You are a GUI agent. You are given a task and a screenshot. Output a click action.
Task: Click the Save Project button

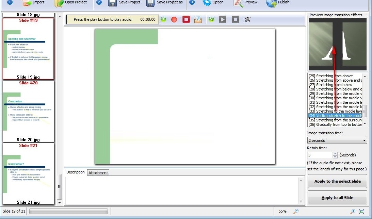(124, 3)
